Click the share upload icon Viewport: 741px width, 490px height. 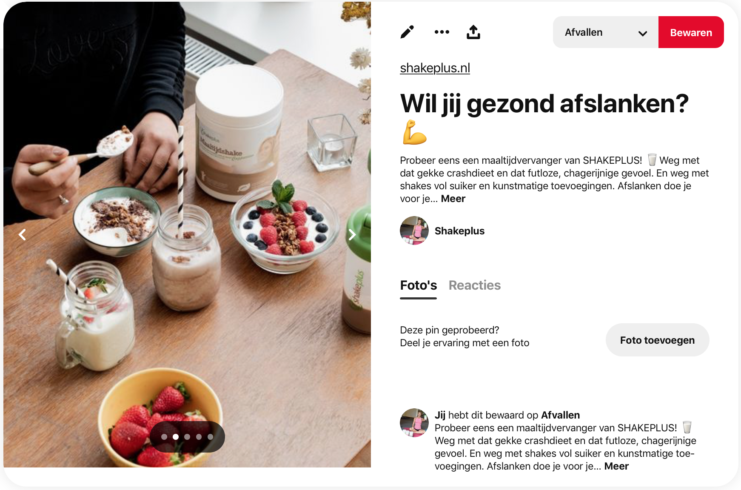coord(473,32)
